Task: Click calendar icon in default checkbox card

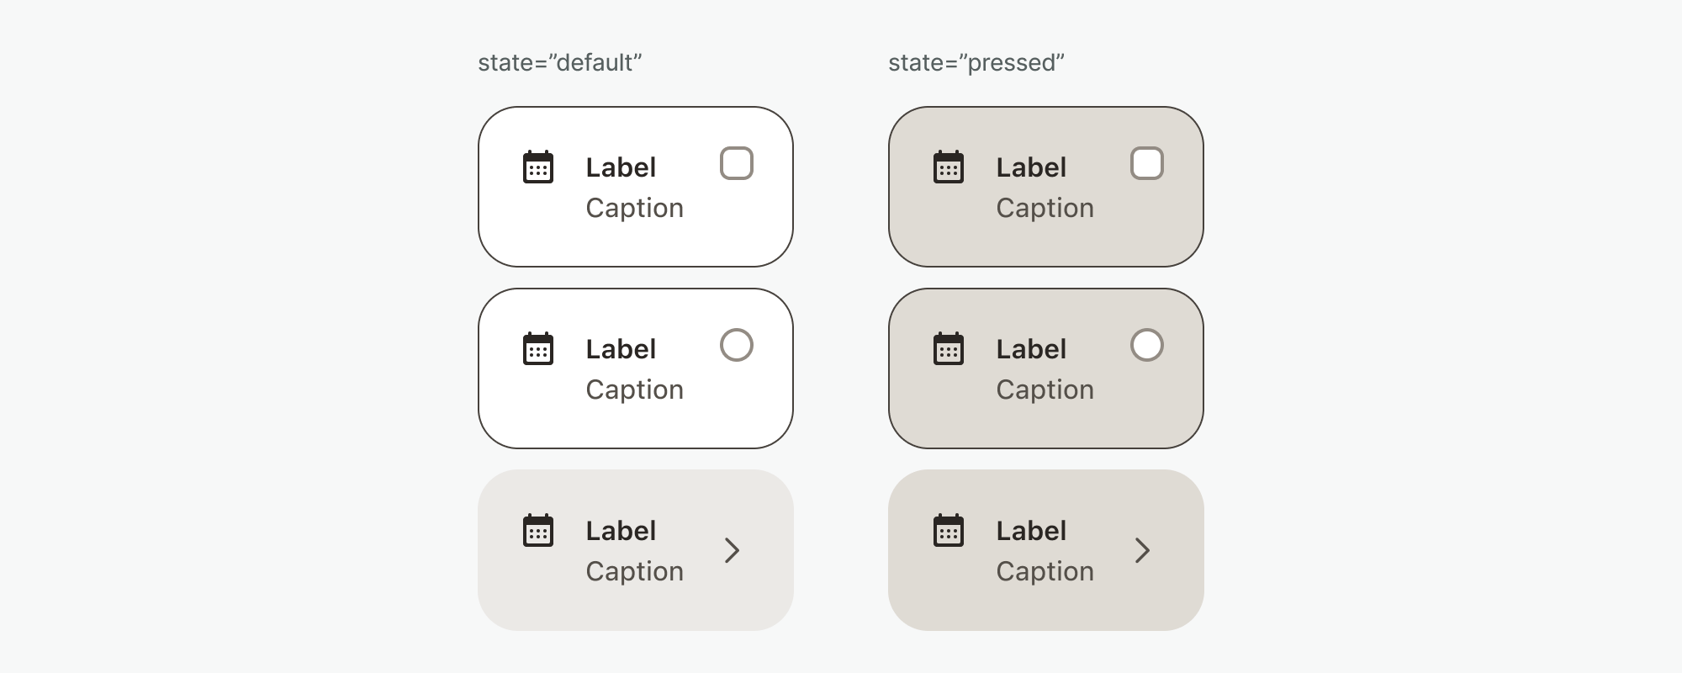Action: [538, 167]
